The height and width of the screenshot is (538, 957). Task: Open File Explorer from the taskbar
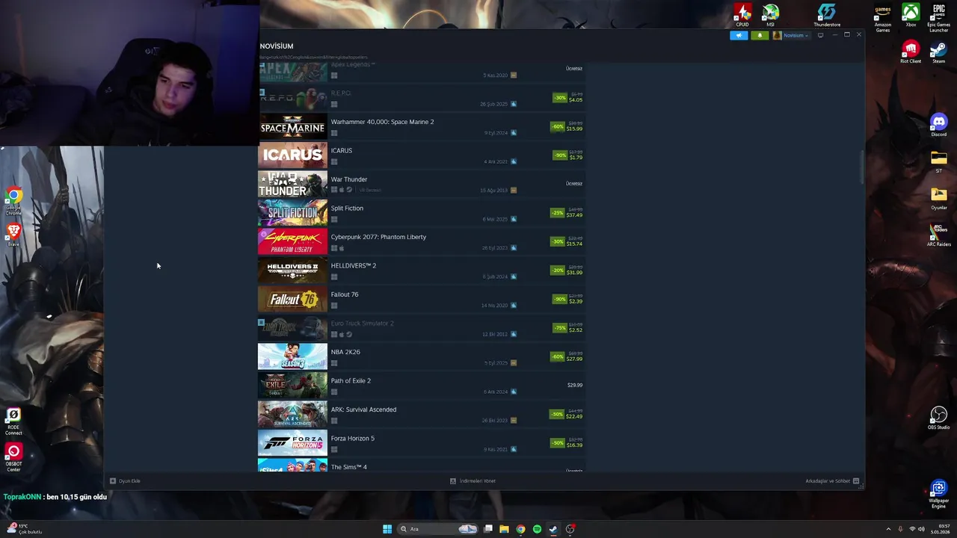[x=504, y=529]
